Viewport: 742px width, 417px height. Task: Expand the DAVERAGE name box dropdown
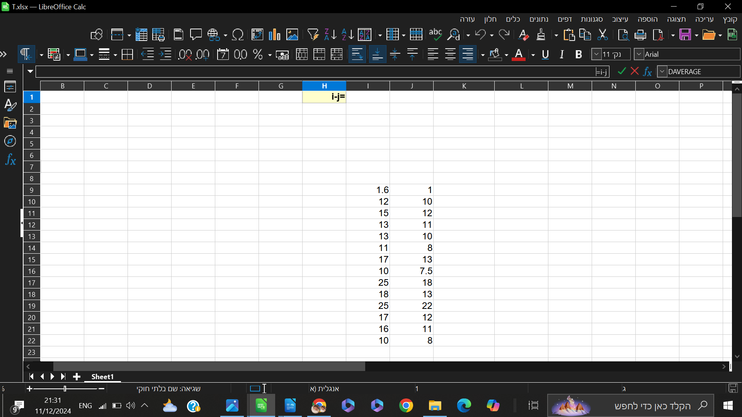[662, 72]
